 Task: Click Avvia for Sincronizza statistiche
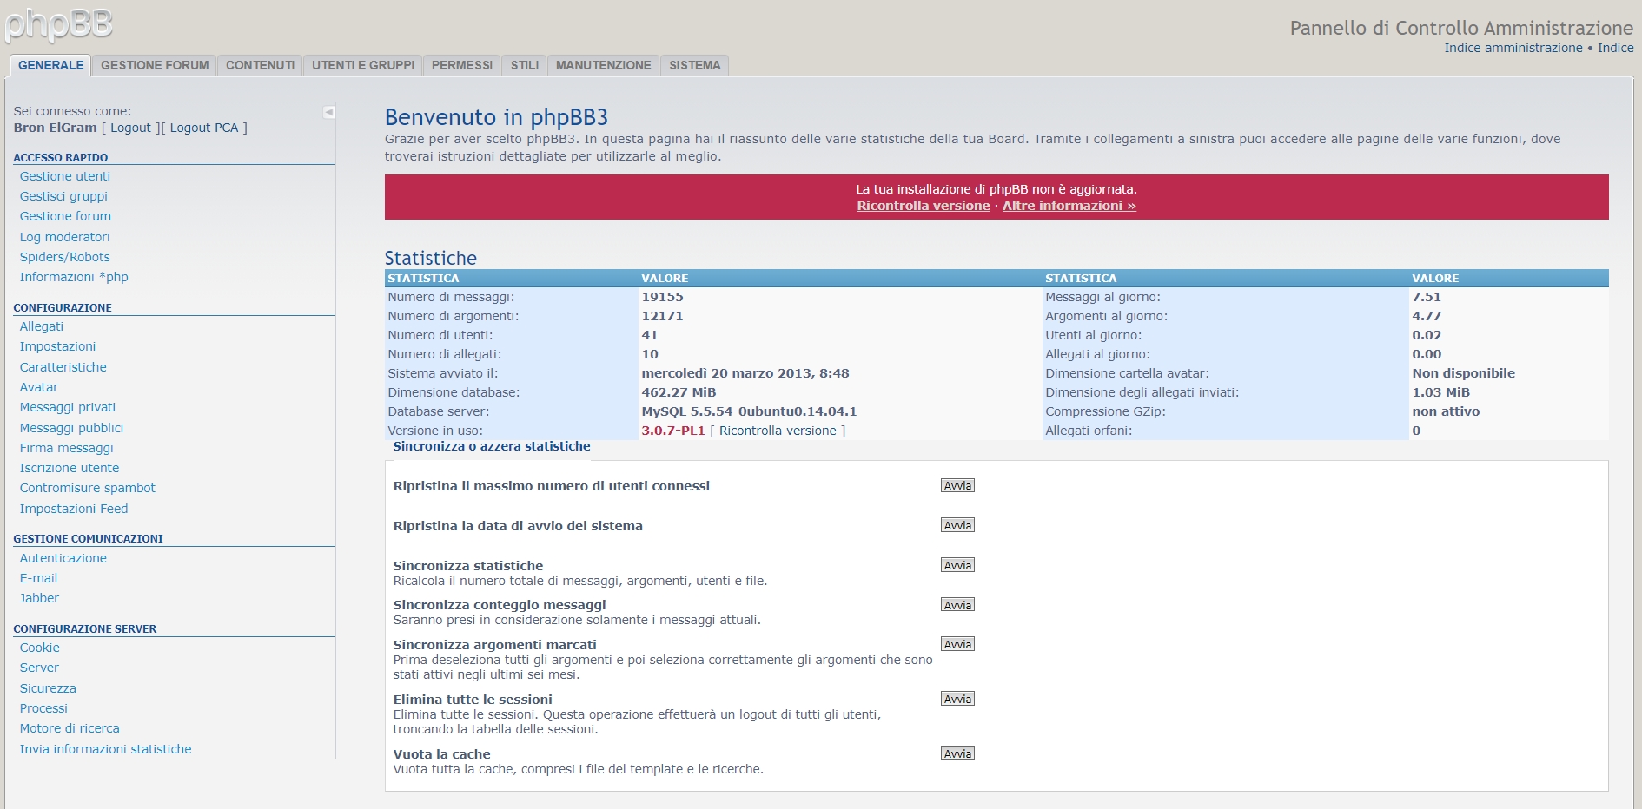coord(957,565)
